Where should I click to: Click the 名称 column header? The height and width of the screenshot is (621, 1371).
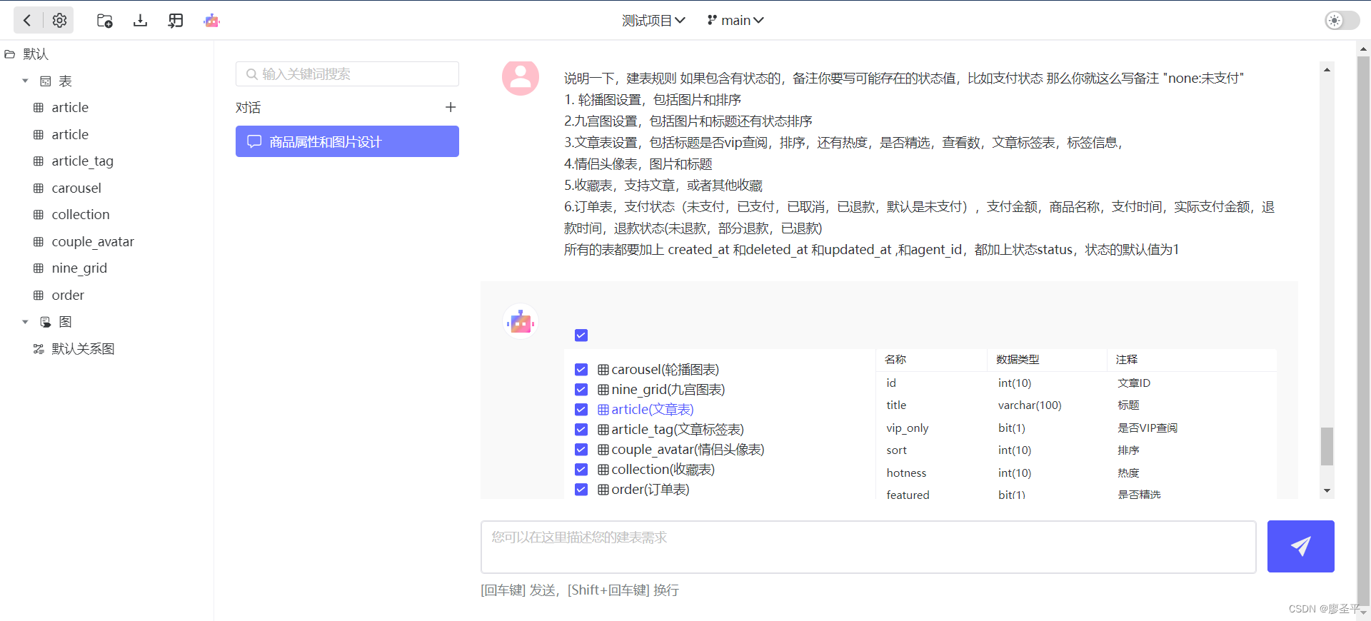pyautogui.click(x=895, y=360)
